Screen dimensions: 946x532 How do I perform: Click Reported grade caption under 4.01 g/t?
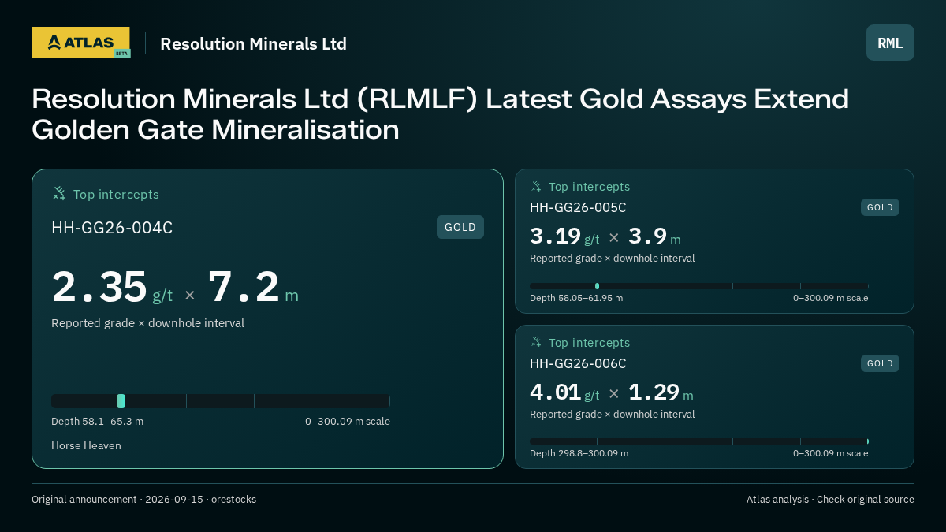click(612, 415)
